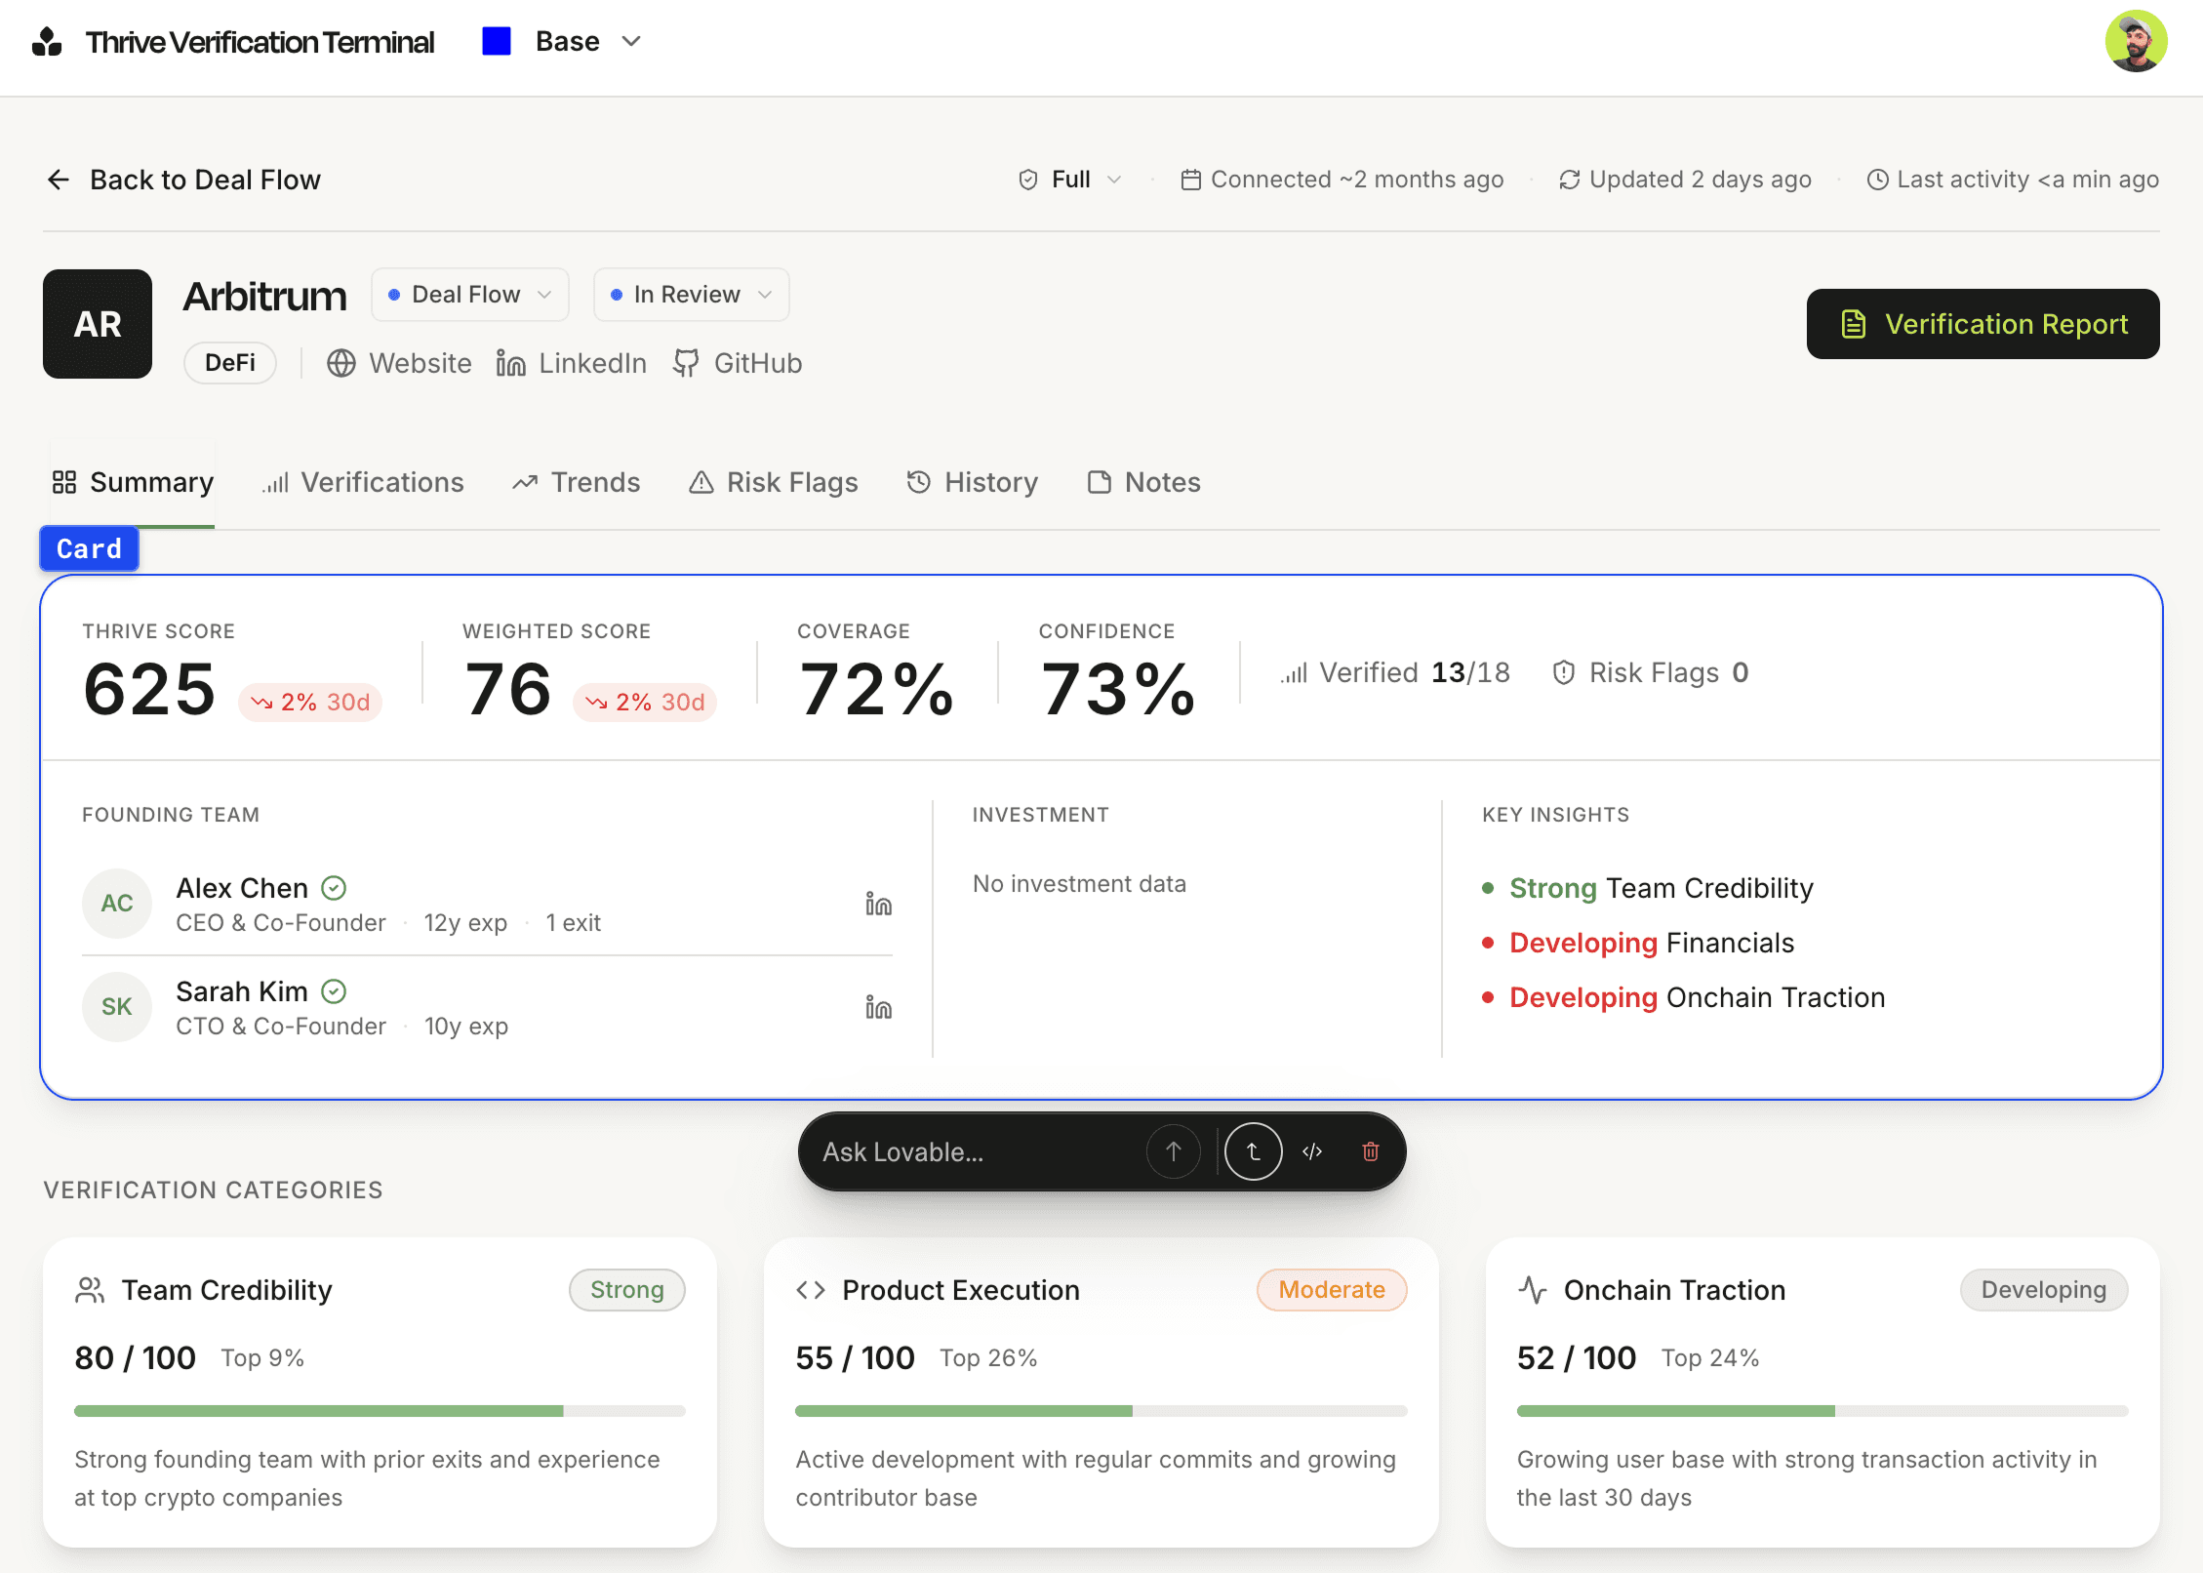Viewport: 2203px width, 1573px height.
Task: Click the Thrive Score 2% 30d badge
Action: coord(310,702)
